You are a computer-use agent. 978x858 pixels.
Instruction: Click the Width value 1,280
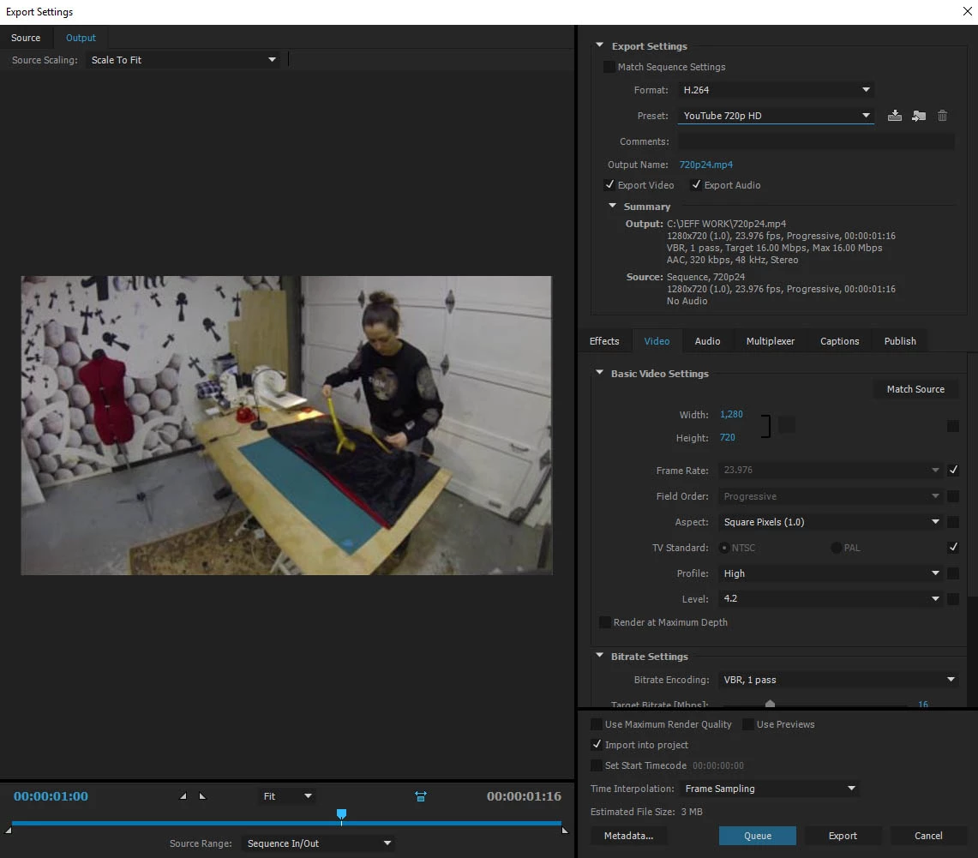(732, 414)
